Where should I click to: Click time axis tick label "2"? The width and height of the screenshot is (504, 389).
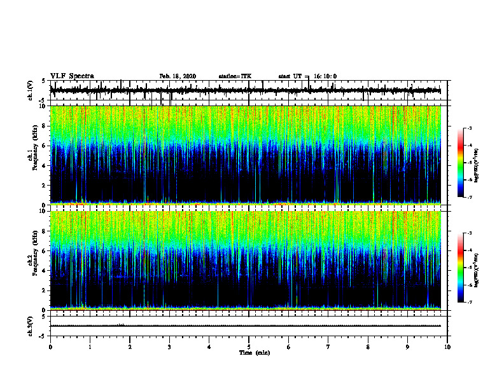[130, 347]
